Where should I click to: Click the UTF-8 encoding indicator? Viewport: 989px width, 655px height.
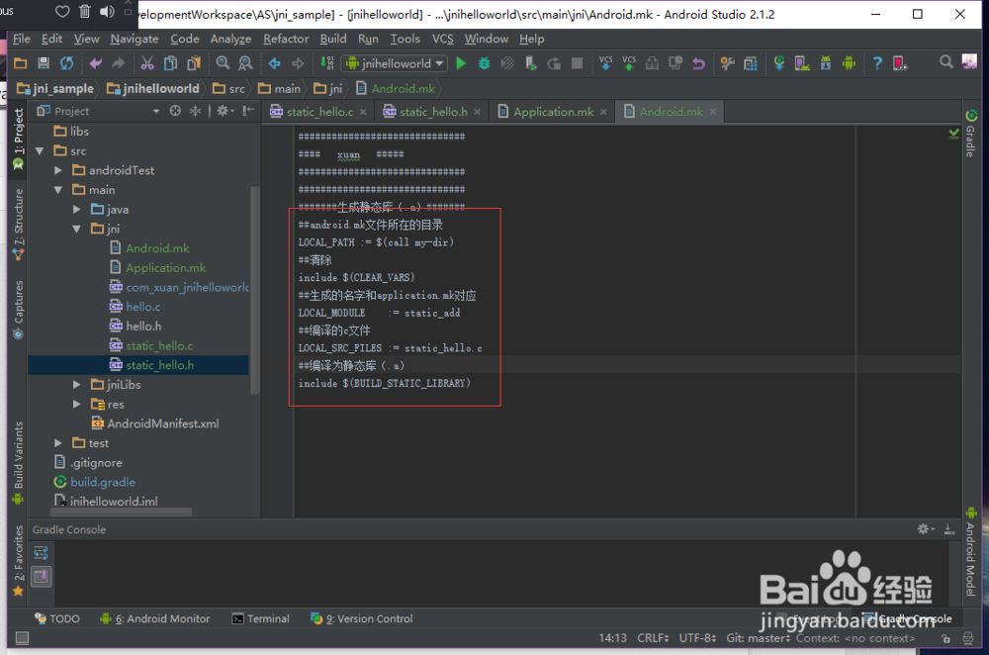[x=697, y=638]
